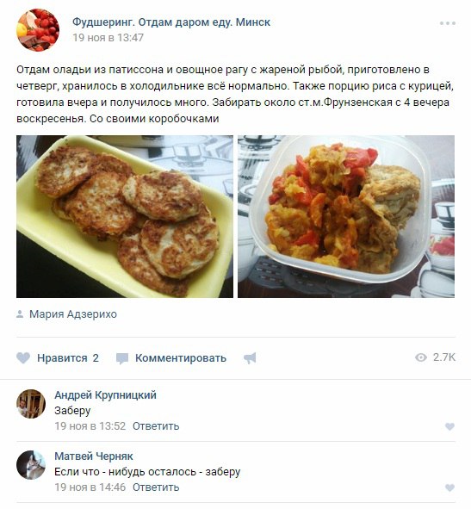The height and width of the screenshot is (509, 471).
Task: Open author link Мария Адзерихо
Action: pyautogui.click(x=73, y=314)
